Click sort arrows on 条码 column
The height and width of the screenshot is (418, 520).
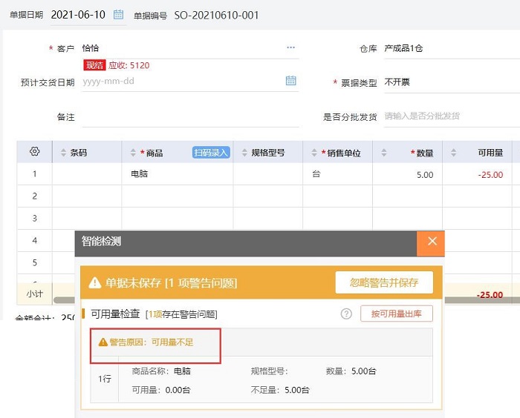pos(63,153)
